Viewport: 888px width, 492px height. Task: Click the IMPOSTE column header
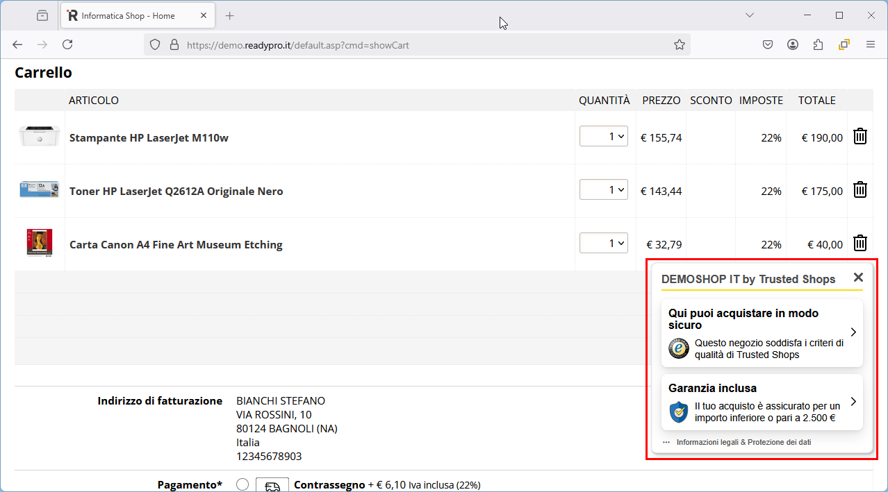tap(761, 100)
